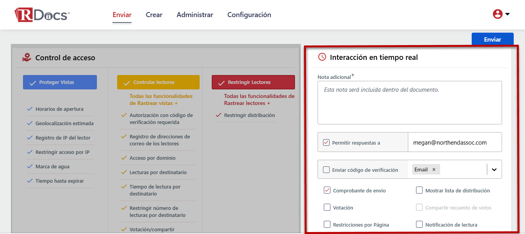
Task: Enable the Notificación de lectura checkbox
Action: pyautogui.click(x=419, y=224)
